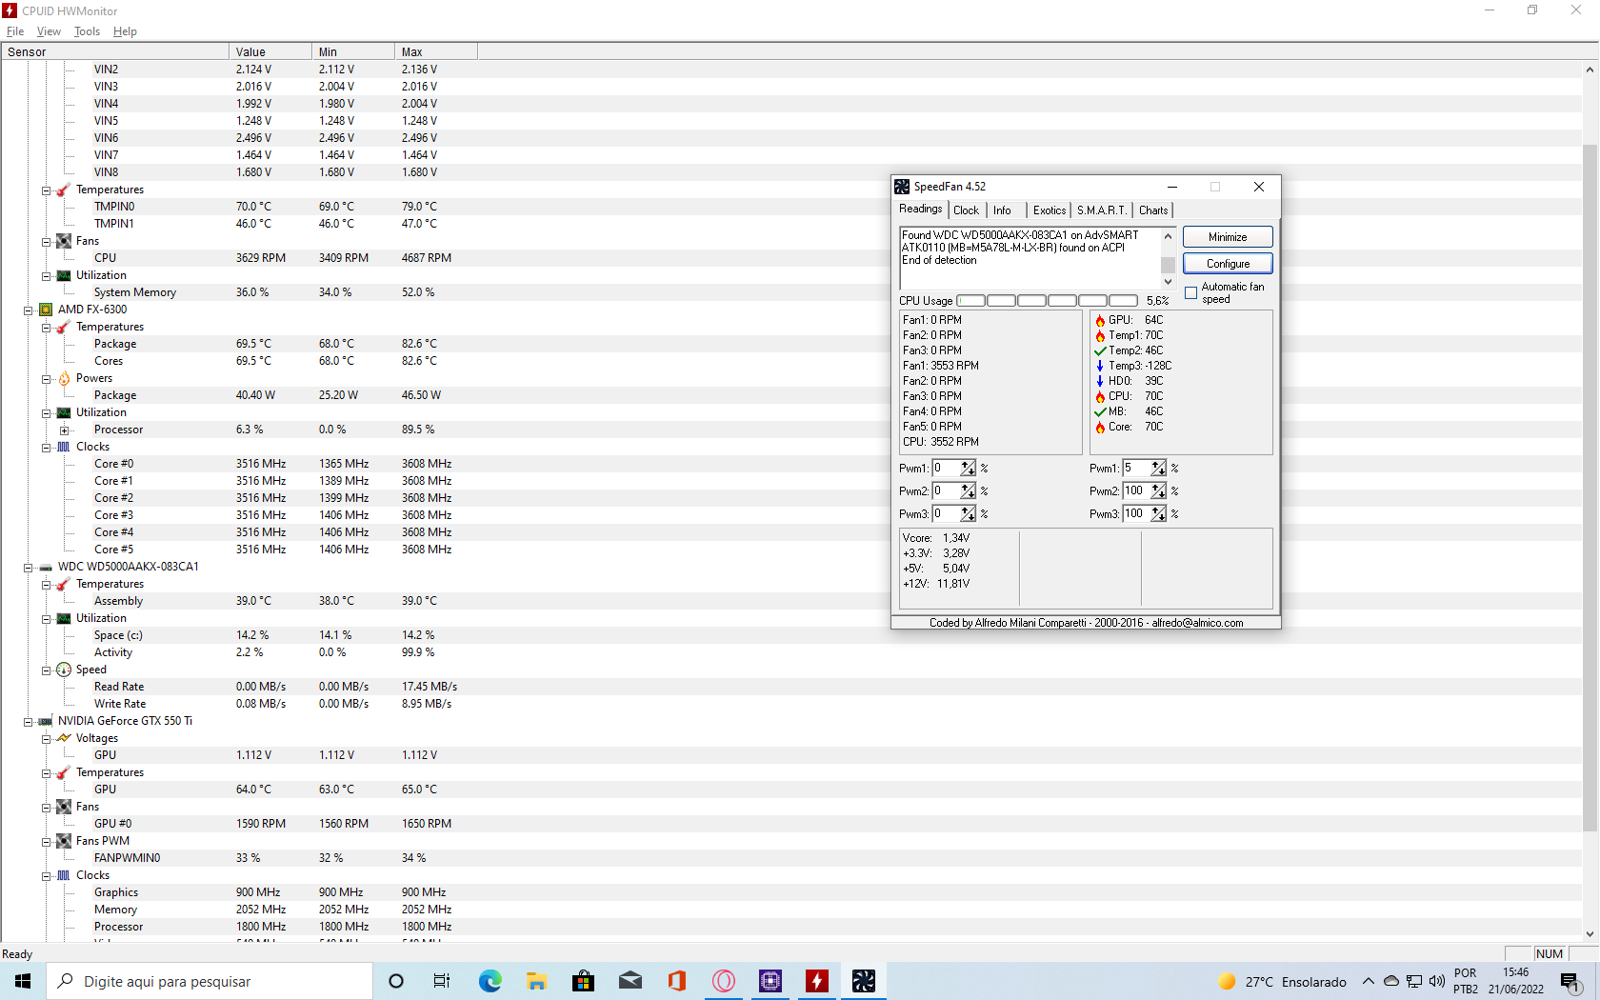The height and width of the screenshot is (1000, 1600).
Task: Open the File menu in HWMonitor
Action: pos(15,31)
